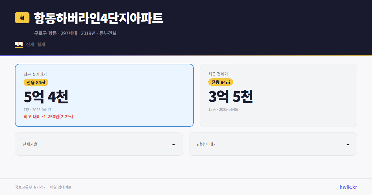Click the red 최고 대비 -1,250만(2.2%) text

point(48,117)
